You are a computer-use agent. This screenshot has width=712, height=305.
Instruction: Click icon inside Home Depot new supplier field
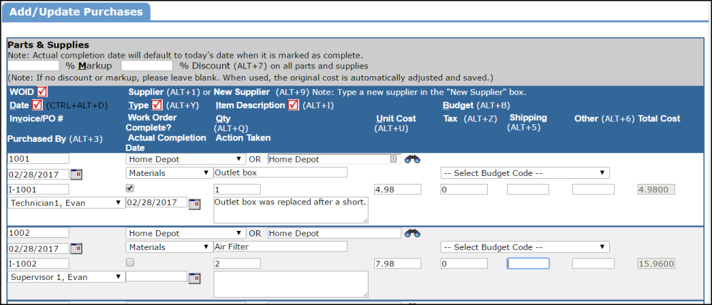click(393, 159)
